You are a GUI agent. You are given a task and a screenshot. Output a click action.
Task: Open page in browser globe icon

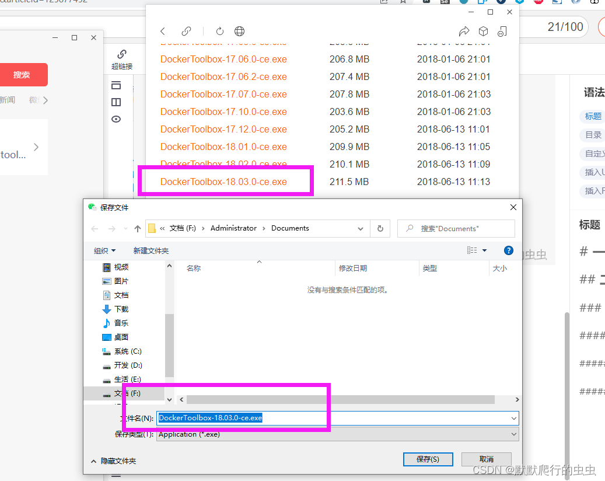(x=240, y=32)
